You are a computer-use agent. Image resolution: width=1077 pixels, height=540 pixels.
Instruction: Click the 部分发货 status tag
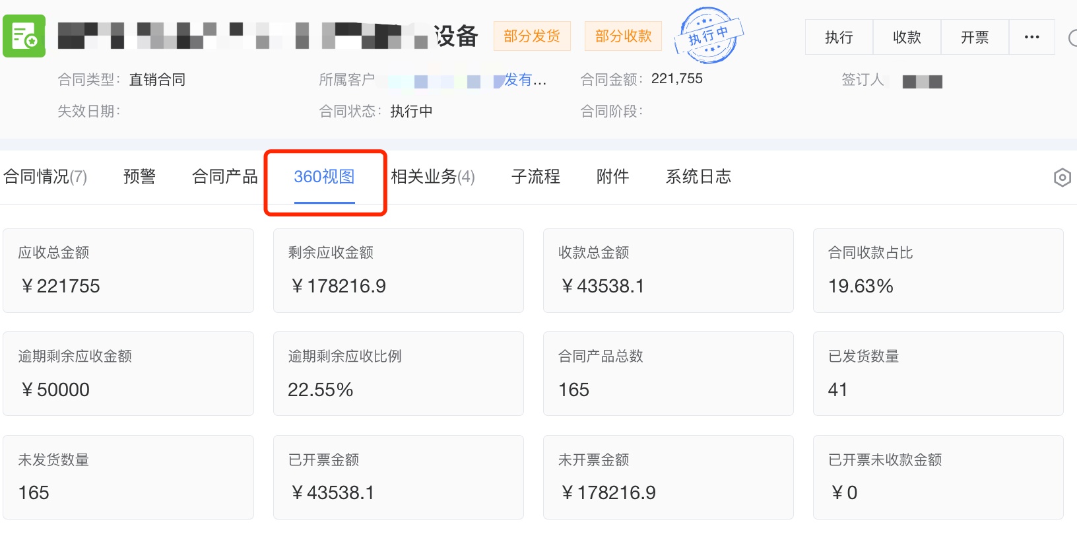[x=532, y=36]
